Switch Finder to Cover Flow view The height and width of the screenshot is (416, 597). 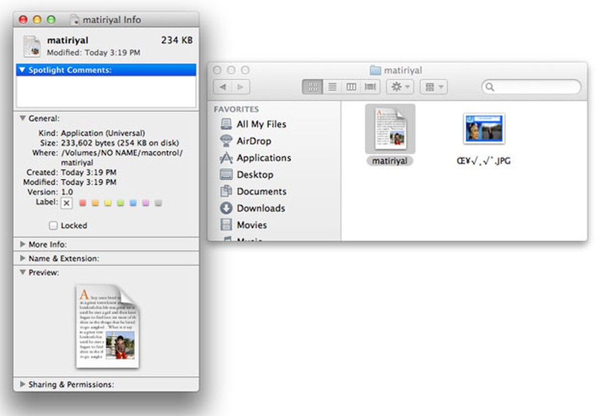[370, 87]
